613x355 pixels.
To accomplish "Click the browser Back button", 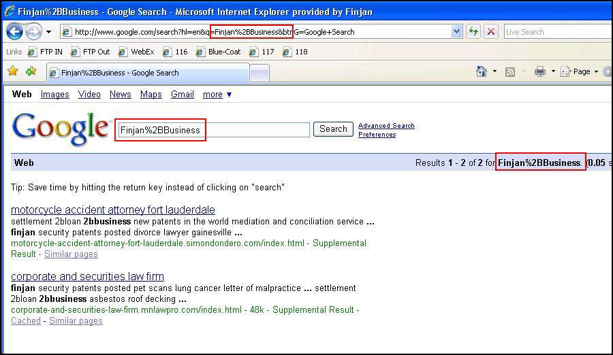I will click(x=14, y=31).
